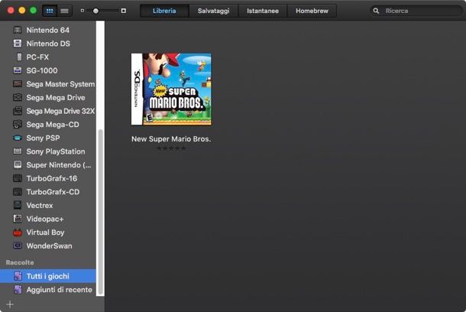Select Sega Mega Drive 32X label
This screenshot has height=312, width=466.
coord(60,111)
